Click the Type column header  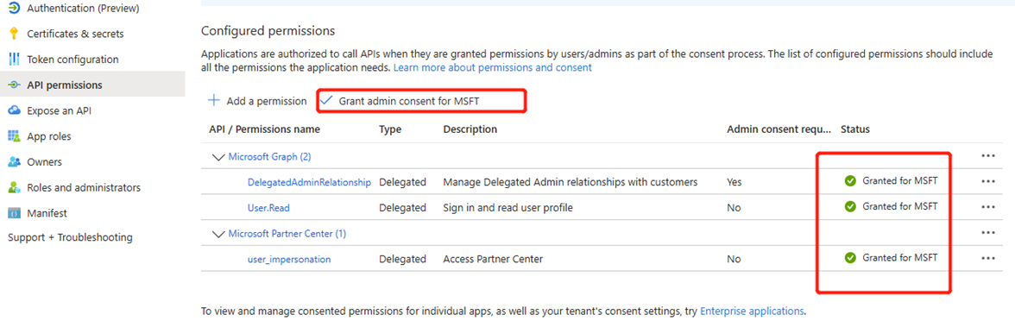click(390, 129)
